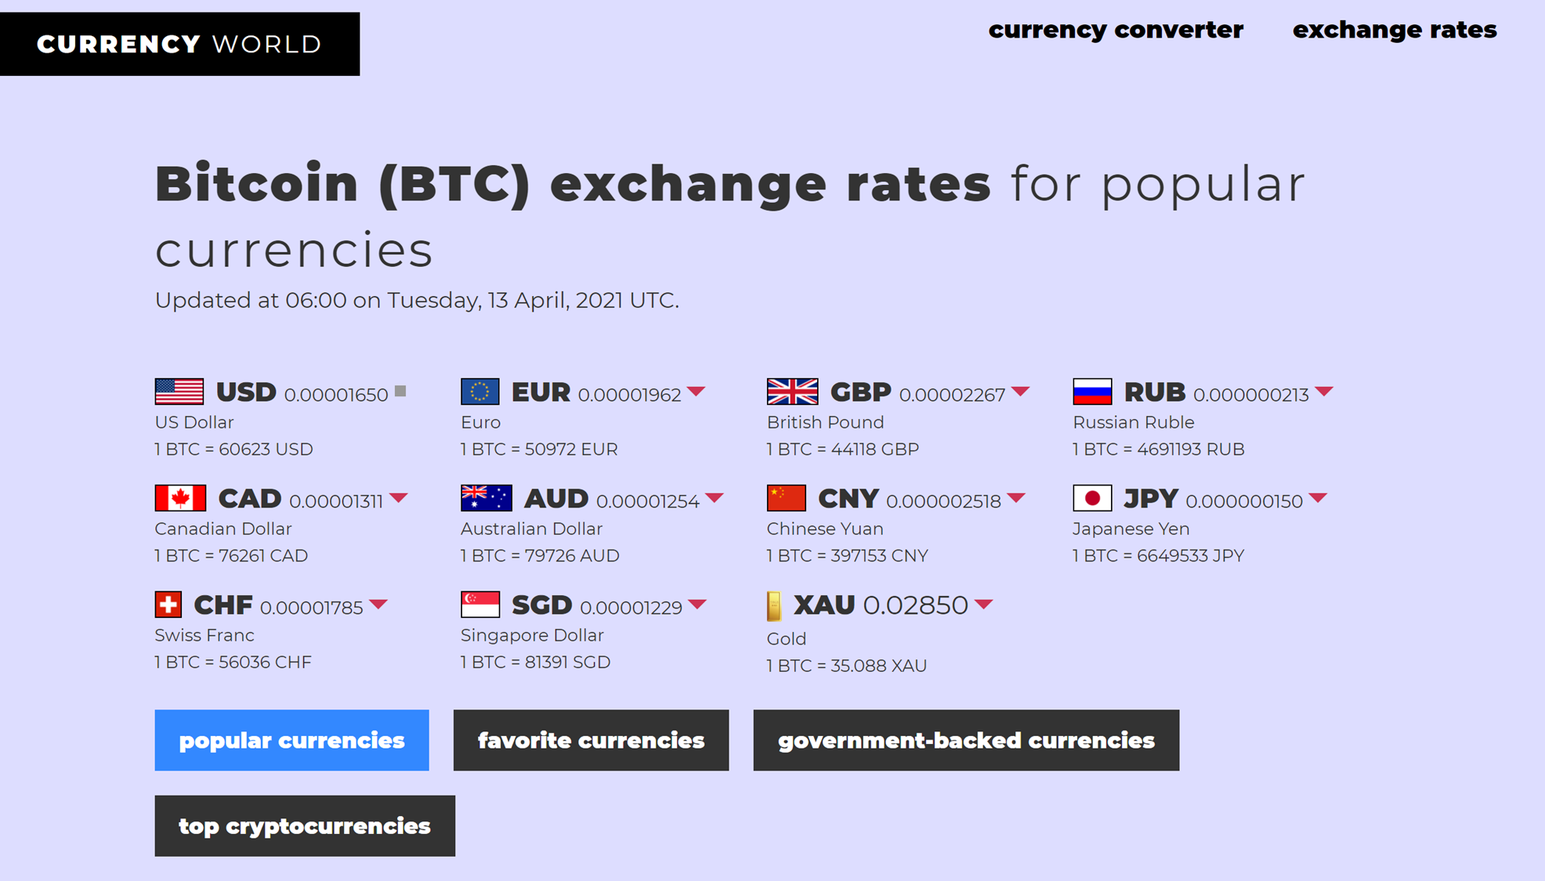The height and width of the screenshot is (881, 1545).
Task: Select the popular currencies tab
Action: 291,740
